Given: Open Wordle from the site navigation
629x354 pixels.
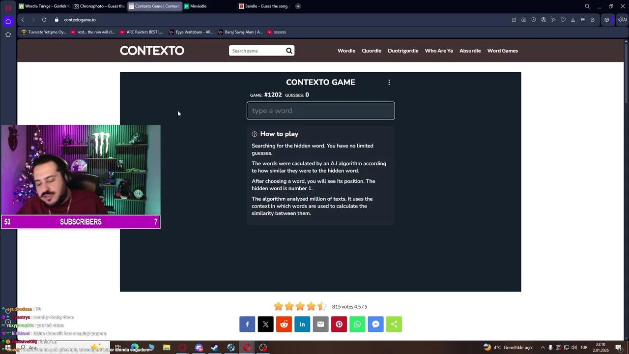Looking at the screenshot, I should coord(346,51).
